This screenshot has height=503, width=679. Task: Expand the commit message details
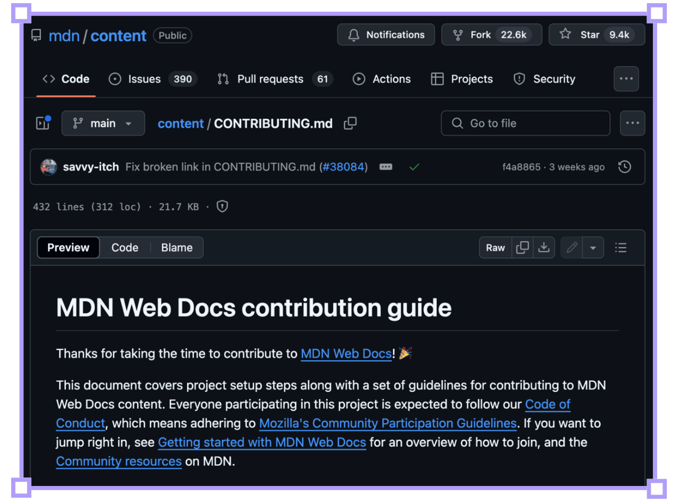386,167
